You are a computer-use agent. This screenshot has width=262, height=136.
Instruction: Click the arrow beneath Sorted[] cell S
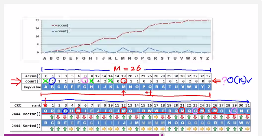(228, 129)
